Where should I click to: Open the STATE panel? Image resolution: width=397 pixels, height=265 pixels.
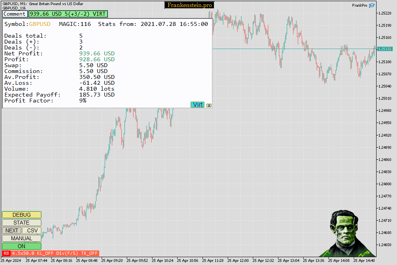[21, 223]
